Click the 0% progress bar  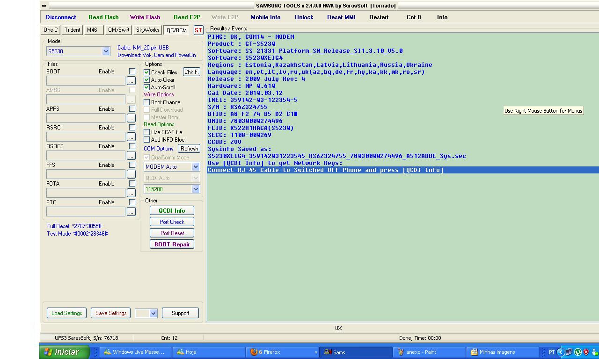click(x=320, y=328)
